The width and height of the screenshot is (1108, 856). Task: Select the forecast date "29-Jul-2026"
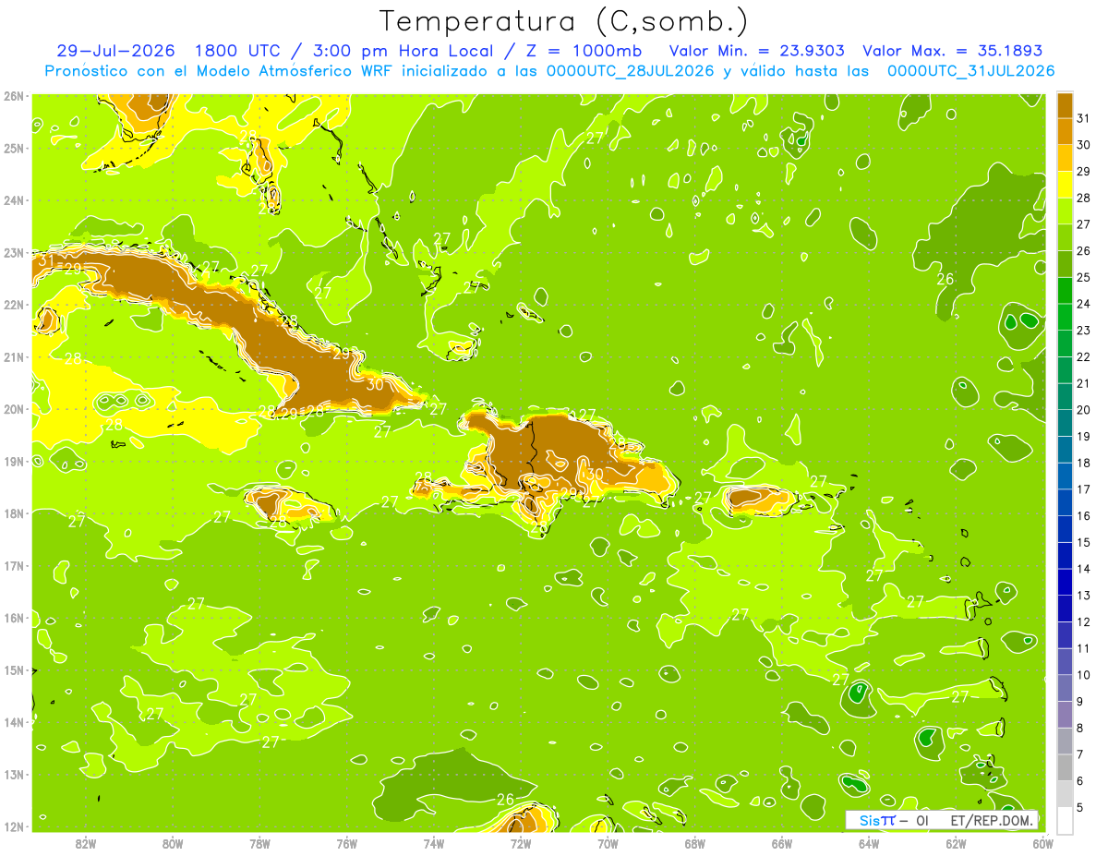click(x=117, y=51)
